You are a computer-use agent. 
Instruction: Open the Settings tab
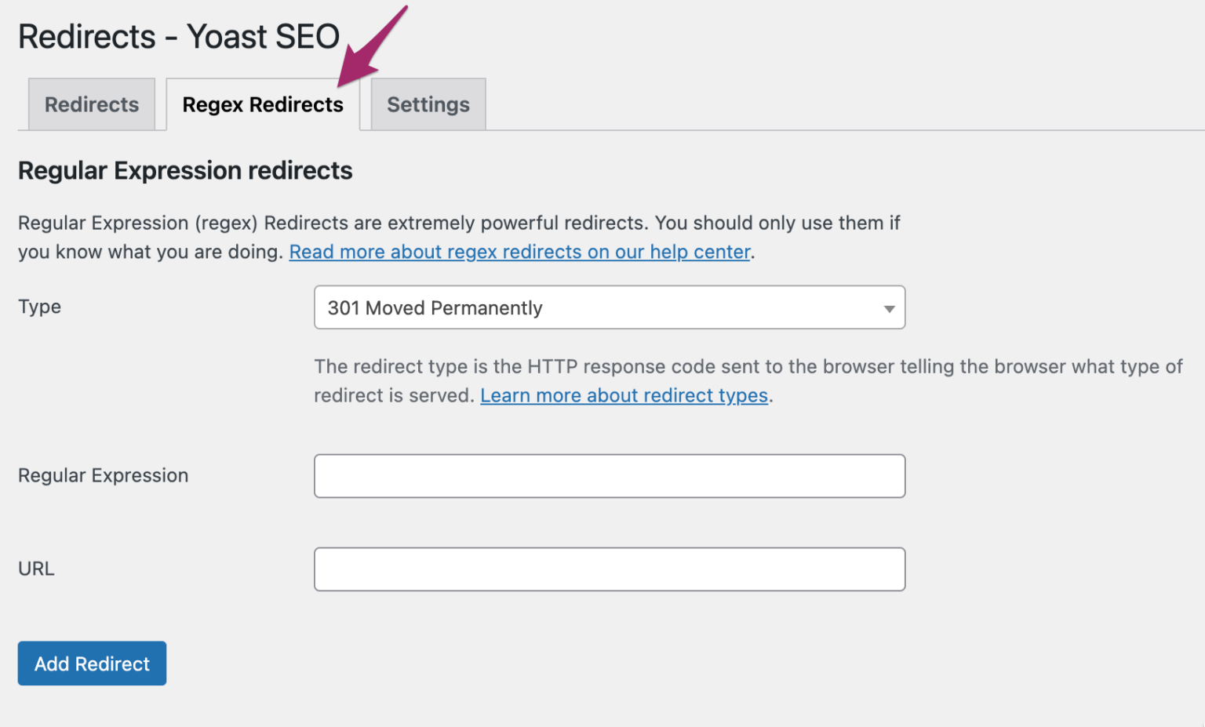pos(428,104)
